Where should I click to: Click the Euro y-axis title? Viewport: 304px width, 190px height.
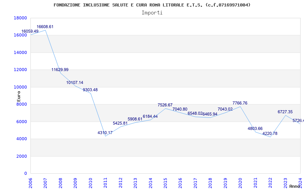click(19, 96)
